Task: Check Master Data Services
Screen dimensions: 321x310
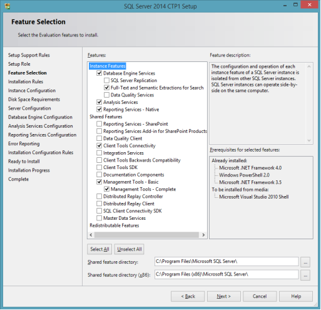Action: pos(99,218)
